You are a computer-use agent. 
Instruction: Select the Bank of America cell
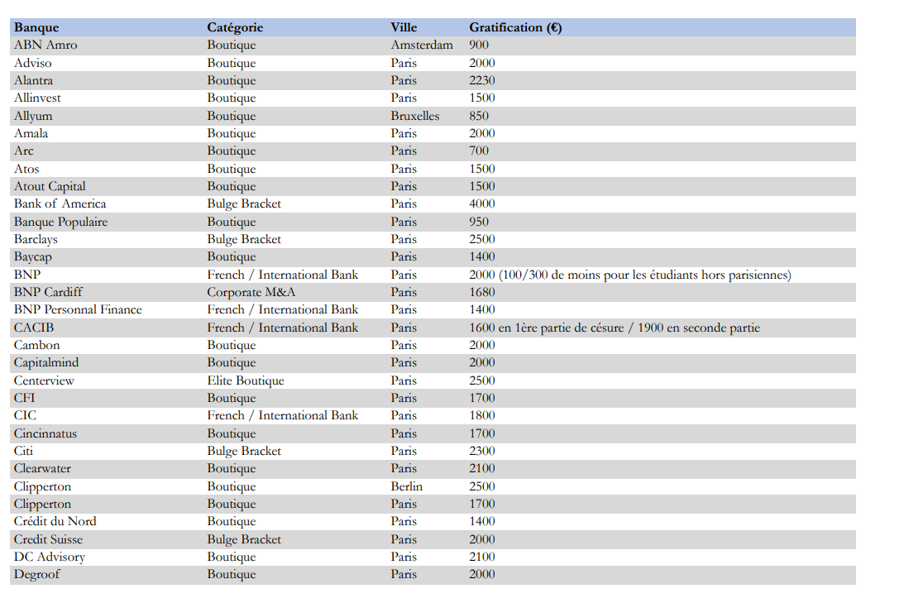coord(60,204)
